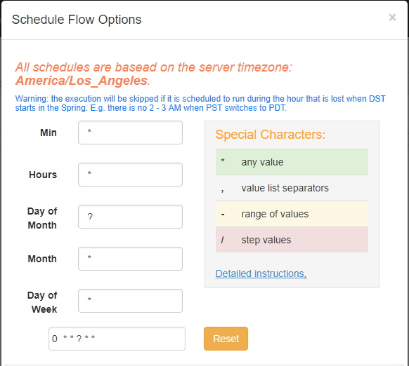Select the 'any value' asterisk row
409x366 pixels.
click(292, 162)
